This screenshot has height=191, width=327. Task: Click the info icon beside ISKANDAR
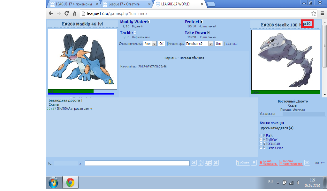(264, 144)
